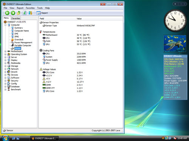Click the sea turtle slideshow gadget

pos(175,44)
